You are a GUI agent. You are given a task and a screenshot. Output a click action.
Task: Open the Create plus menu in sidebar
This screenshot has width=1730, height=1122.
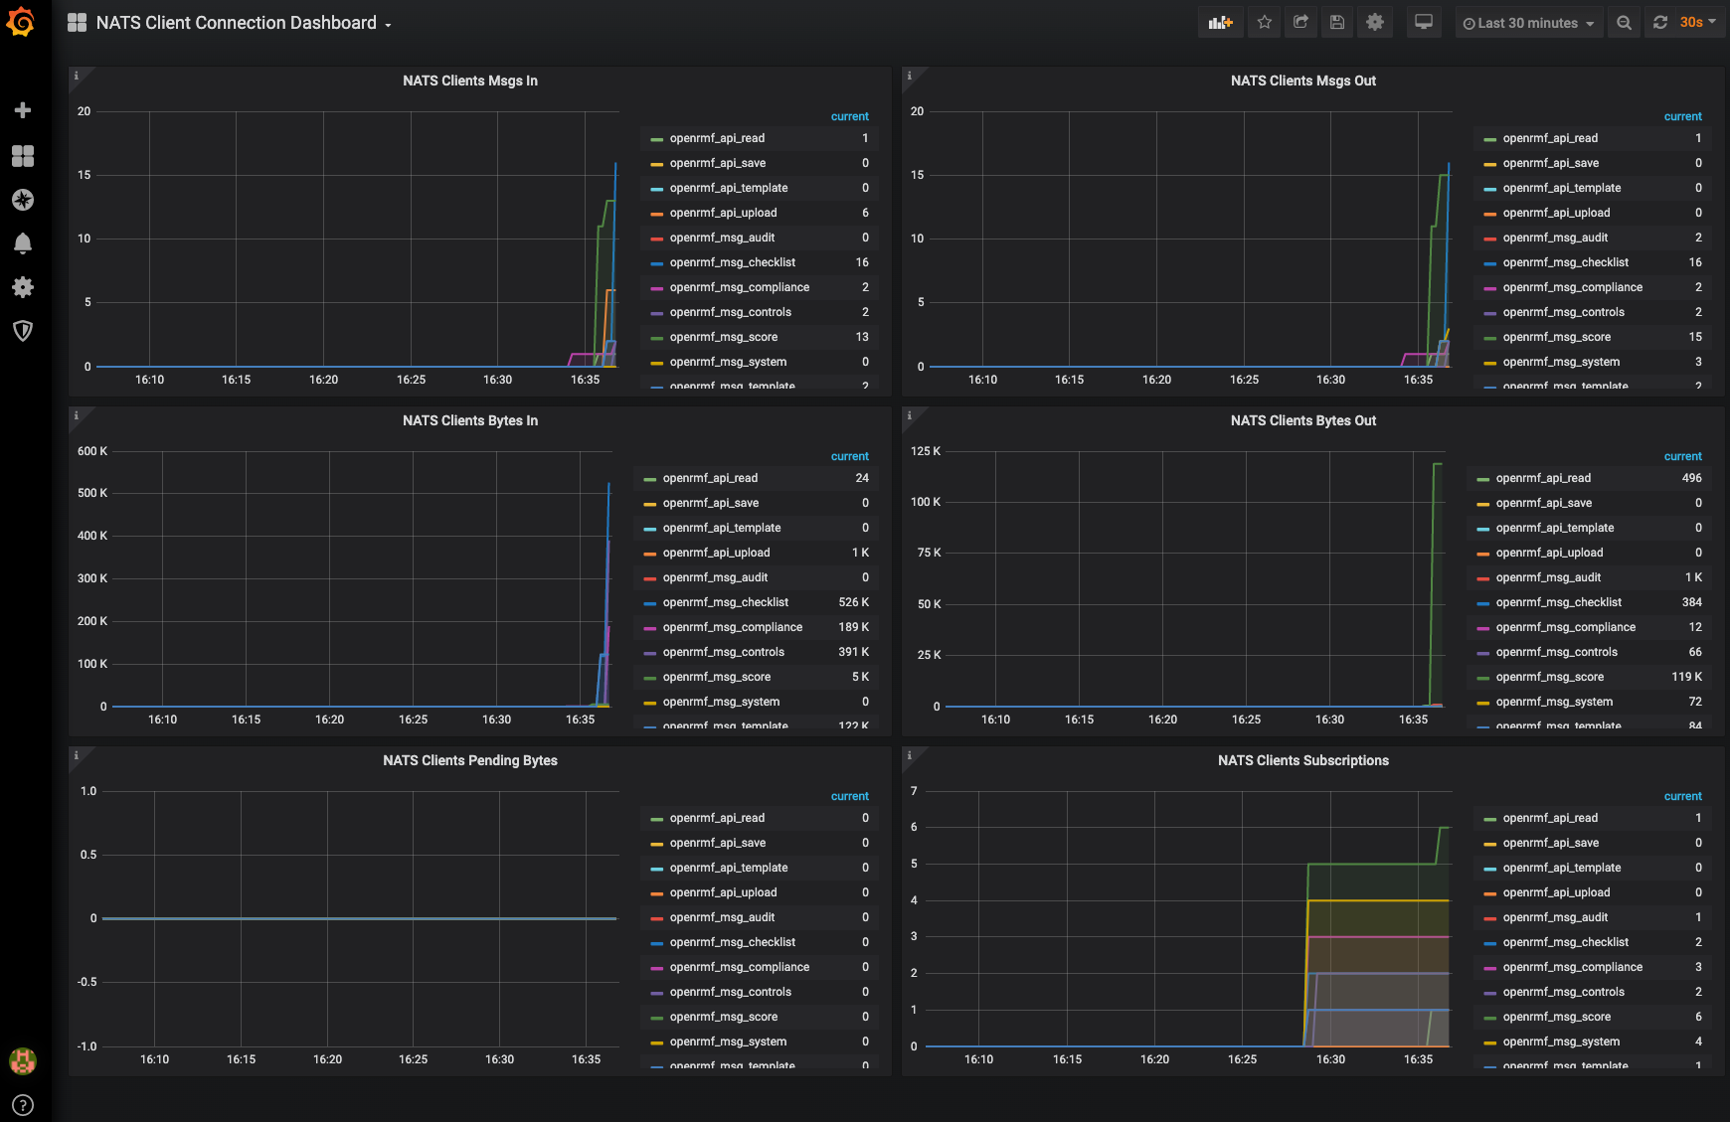(23, 110)
